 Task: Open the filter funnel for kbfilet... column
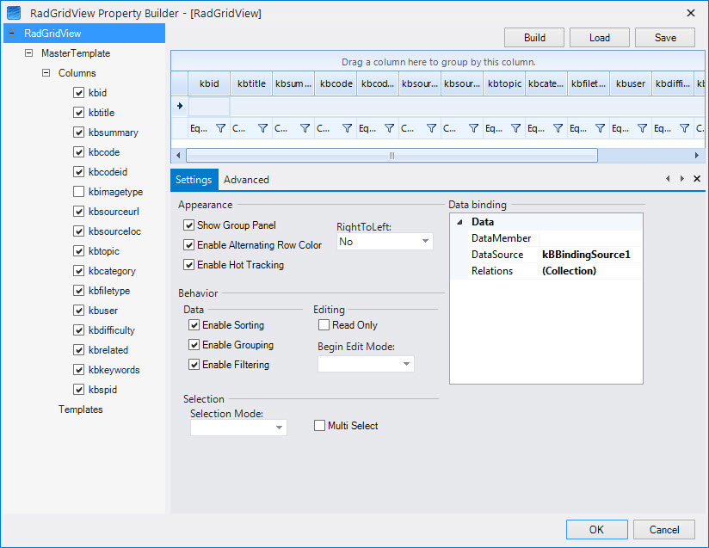pos(600,128)
